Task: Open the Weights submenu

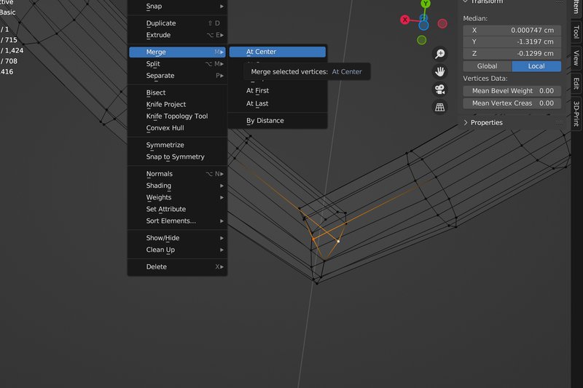Action: pyautogui.click(x=177, y=197)
